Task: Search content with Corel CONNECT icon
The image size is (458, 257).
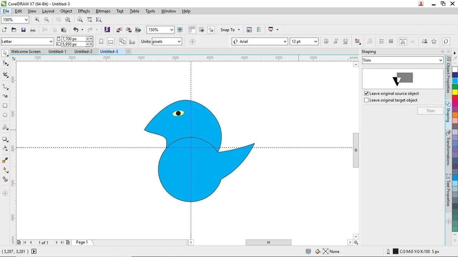Action: 107,30
